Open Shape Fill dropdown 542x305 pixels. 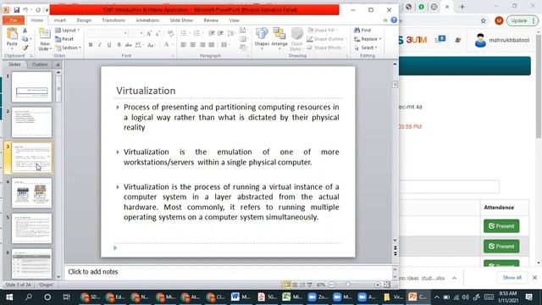322,30
